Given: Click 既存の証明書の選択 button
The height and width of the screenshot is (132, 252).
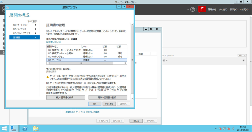Looking at the screenshot, I should [x=108, y=97].
